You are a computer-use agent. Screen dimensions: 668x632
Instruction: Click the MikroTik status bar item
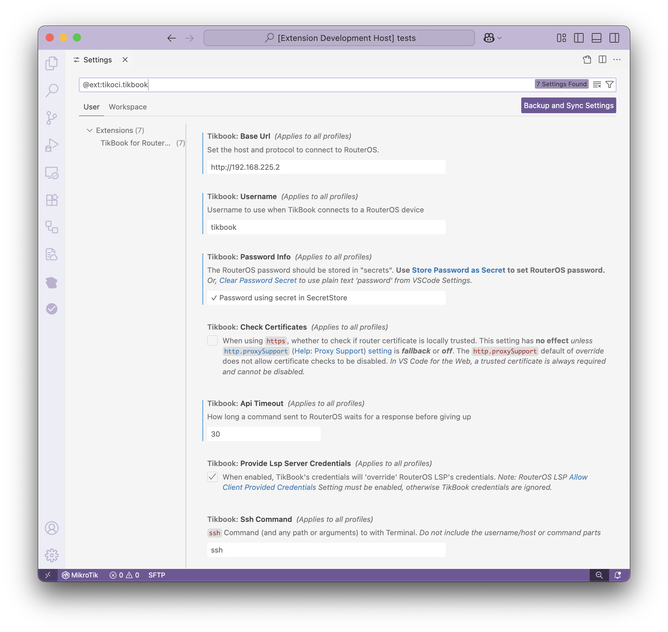pos(80,575)
